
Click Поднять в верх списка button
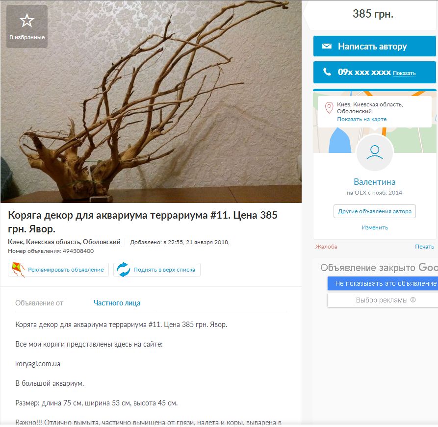[157, 270]
